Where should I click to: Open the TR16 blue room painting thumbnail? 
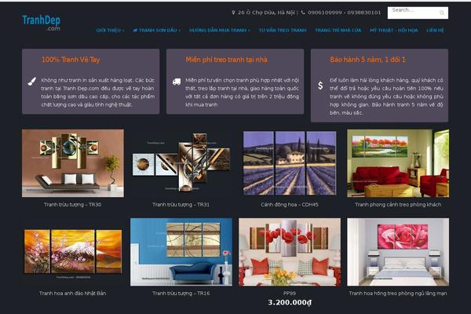pyautogui.click(x=181, y=252)
